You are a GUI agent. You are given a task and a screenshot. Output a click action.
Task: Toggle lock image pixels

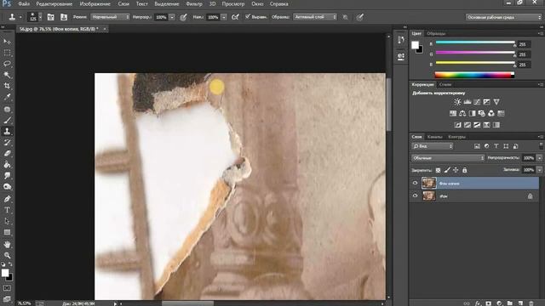click(447, 170)
